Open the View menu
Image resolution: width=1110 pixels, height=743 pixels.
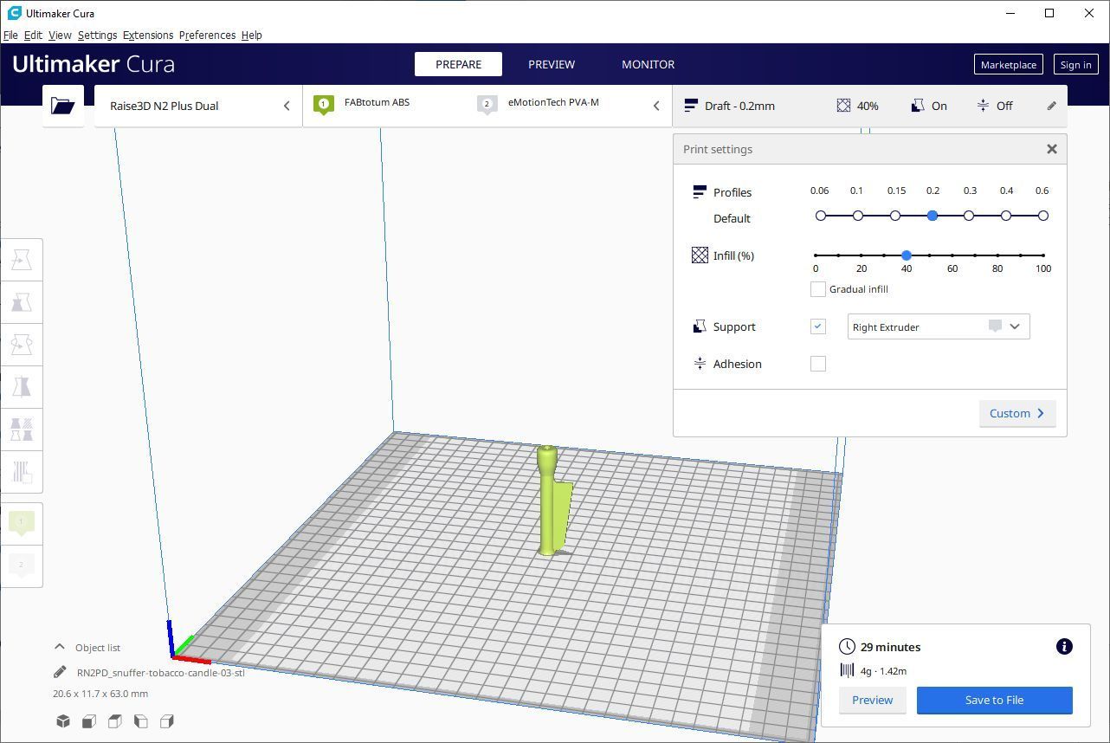point(60,36)
